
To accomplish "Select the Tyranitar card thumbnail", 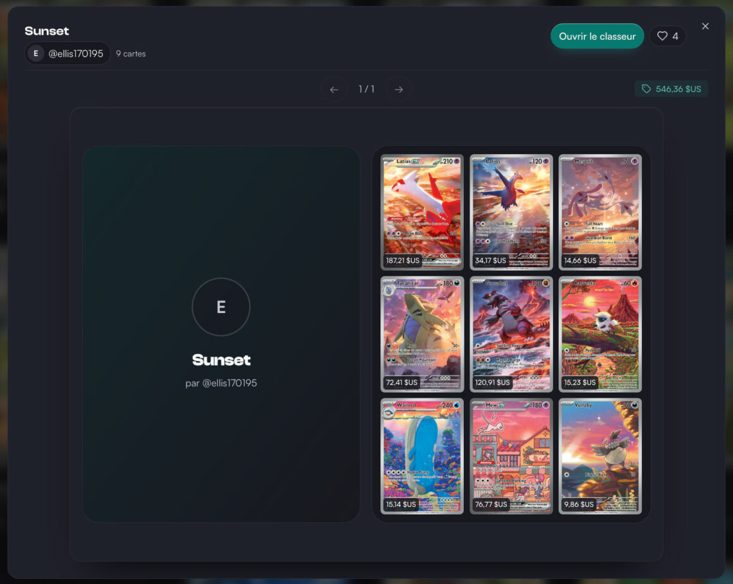I will click(x=422, y=334).
